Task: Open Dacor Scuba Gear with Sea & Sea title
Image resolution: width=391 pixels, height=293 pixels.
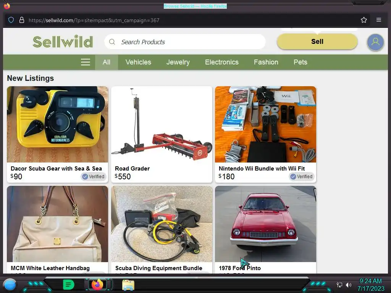Action: [57, 168]
